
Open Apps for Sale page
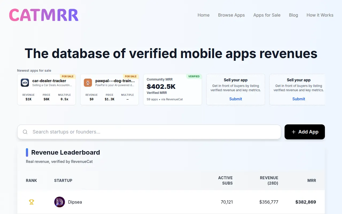[267, 15]
